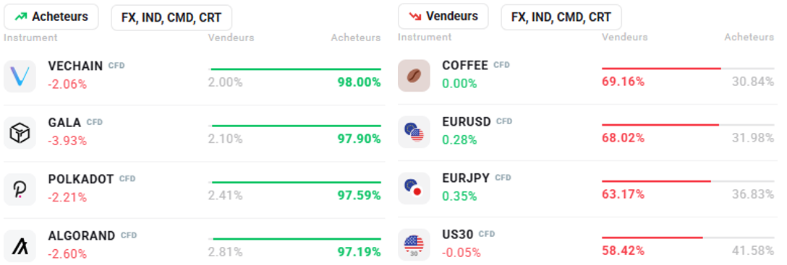Open the right FX, IND, CMD, CRT filter
787x265 pixels.
(561, 17)
